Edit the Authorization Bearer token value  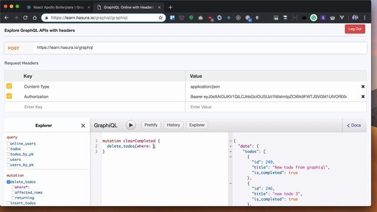[x=269, y=97]
